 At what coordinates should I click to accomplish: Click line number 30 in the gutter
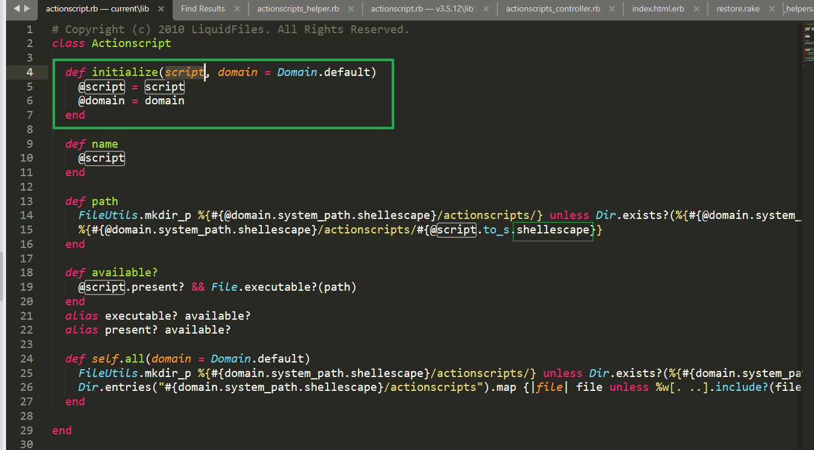(x=27, y=445)
